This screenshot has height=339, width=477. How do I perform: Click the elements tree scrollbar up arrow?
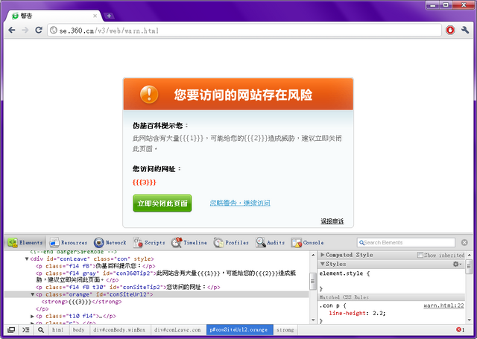tap(313, 255)
